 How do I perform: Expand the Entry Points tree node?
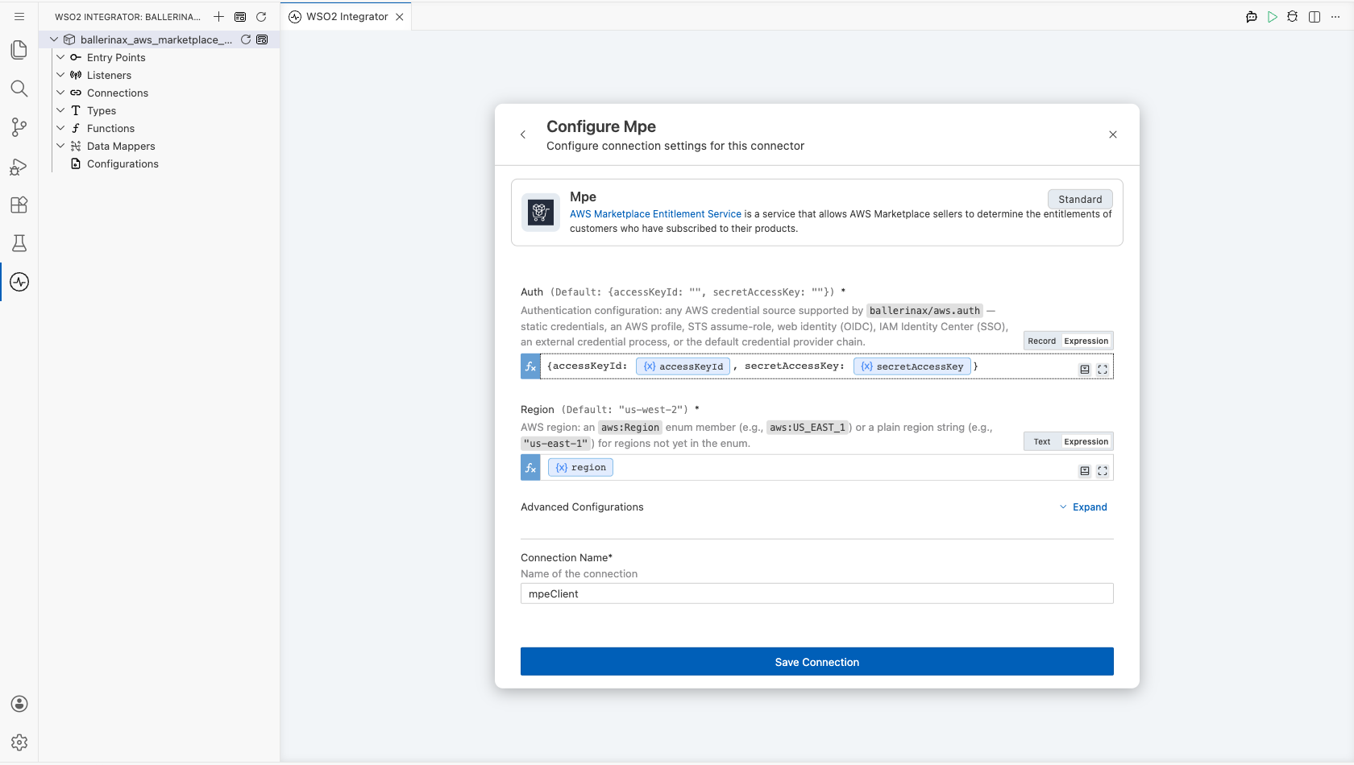point(60,57)
